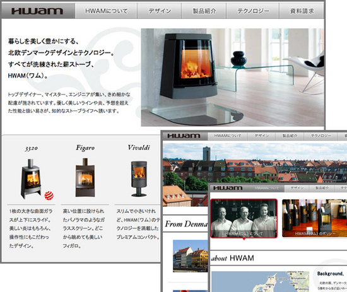347x292 pixels.
Task: Click the red dot award badge icon
Action: tap(49, 196)
